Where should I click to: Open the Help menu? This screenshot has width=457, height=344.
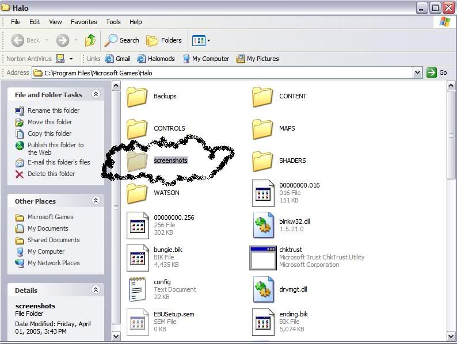click(x=136, y=22)
